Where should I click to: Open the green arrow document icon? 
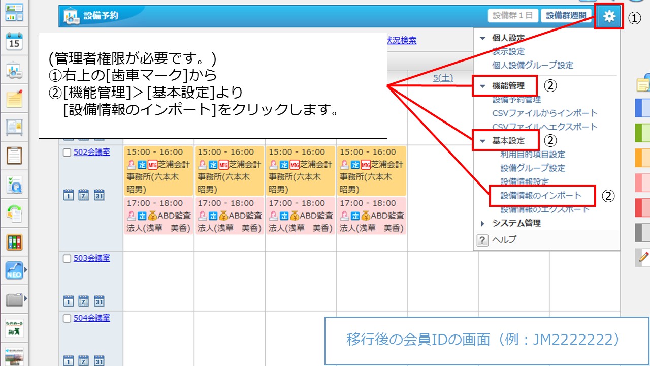pyautogui.click(x=14, y=214)
